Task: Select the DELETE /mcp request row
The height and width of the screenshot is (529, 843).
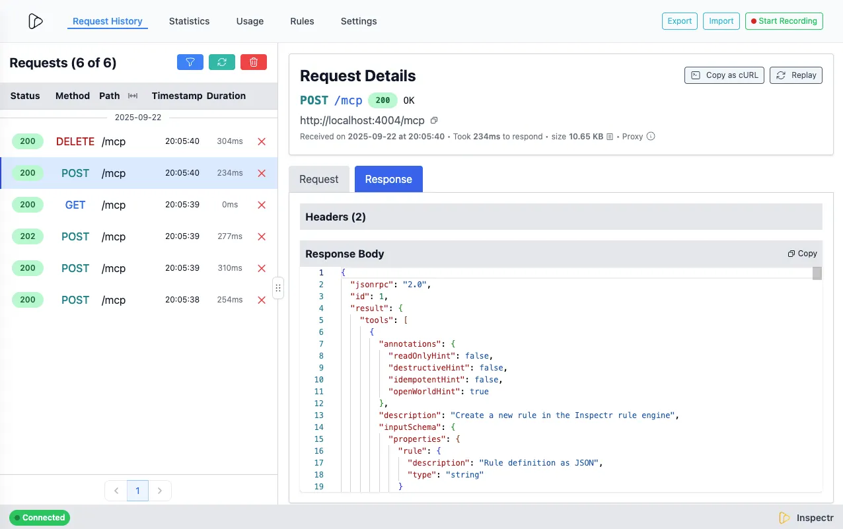Action: click(139, 141)
